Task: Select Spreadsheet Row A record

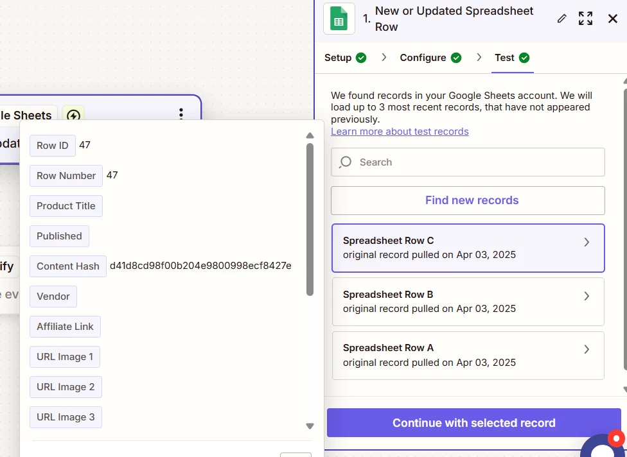Action: coord(468,356)
